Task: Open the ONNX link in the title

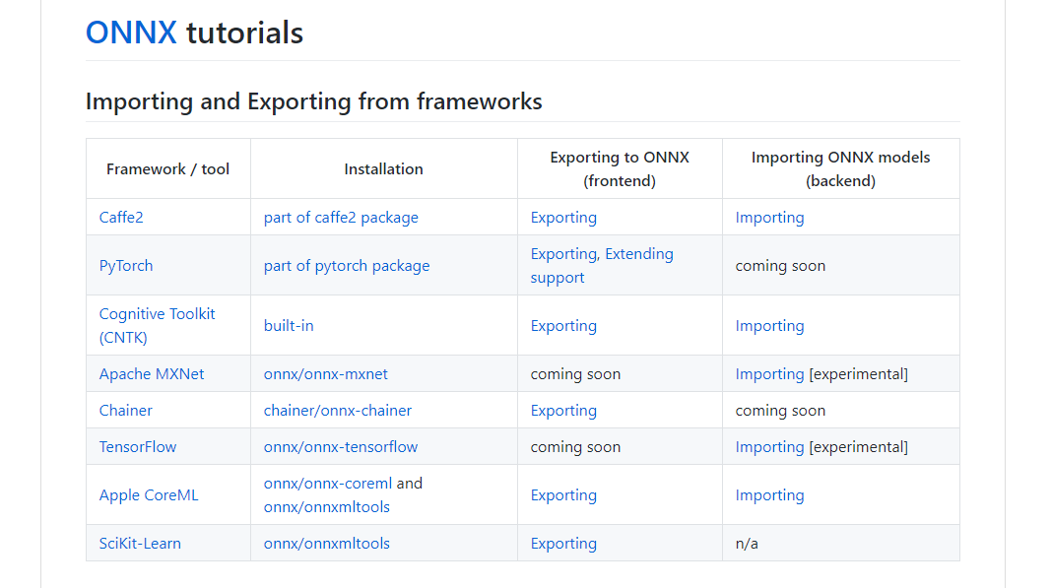Action: pyautogui.click(x=131, y=33)
